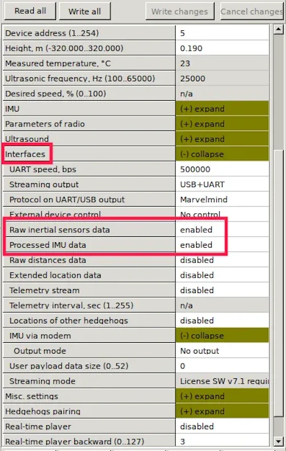Expand the Hedgehogs pairing section
Image resolution: width=286 pixels, height=451 pixels.
pyautogui.click(x=222, y=412)
